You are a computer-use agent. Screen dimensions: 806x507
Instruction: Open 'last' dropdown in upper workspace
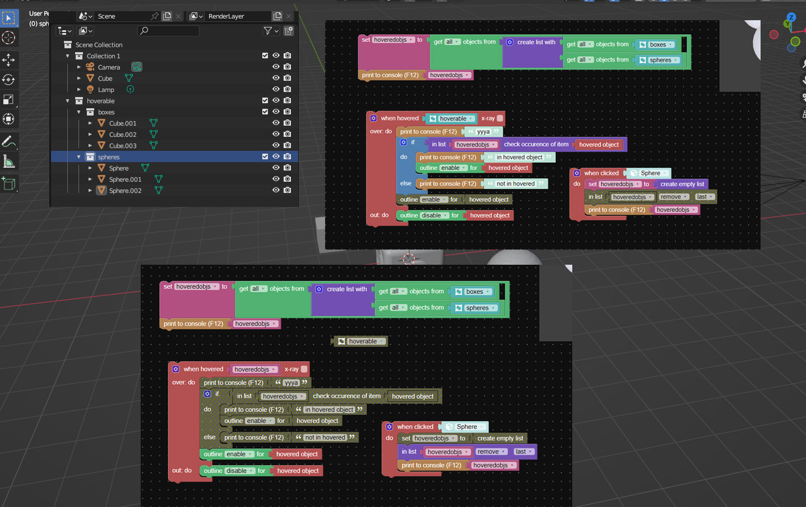(705, 197)
